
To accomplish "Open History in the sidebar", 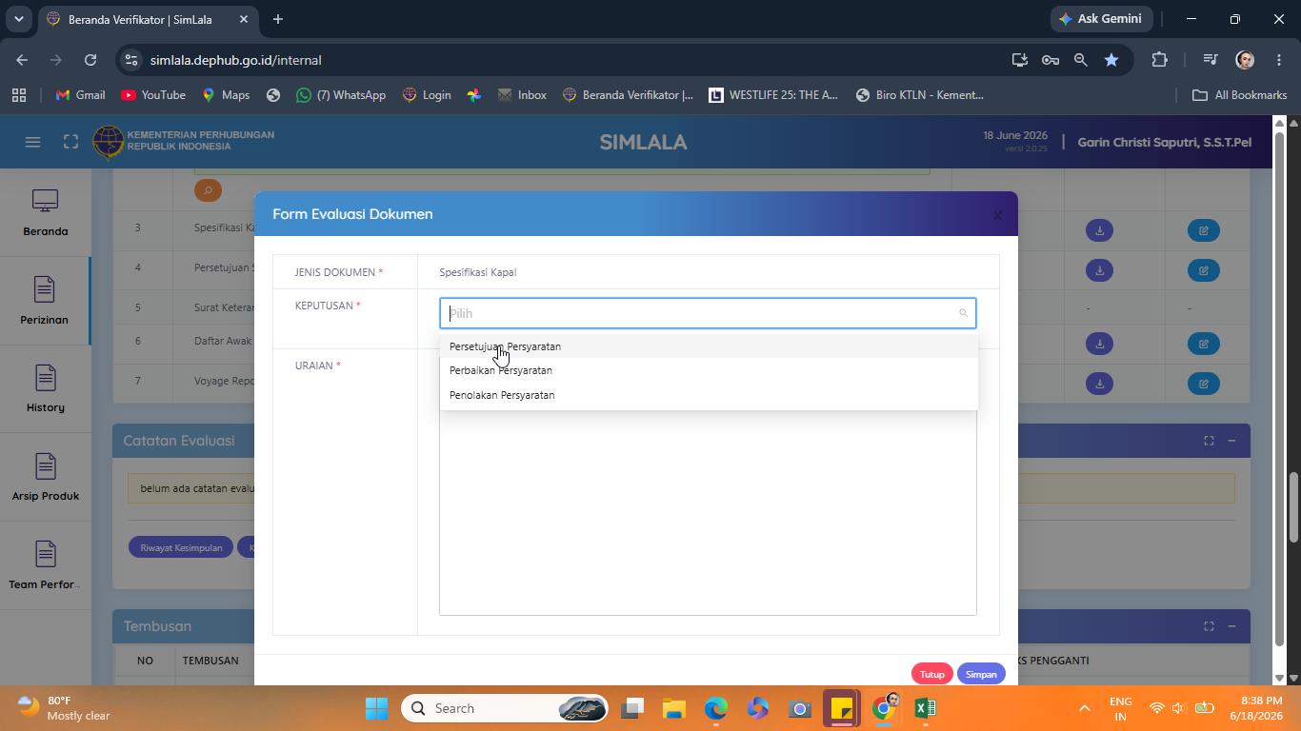I will 45,389.
